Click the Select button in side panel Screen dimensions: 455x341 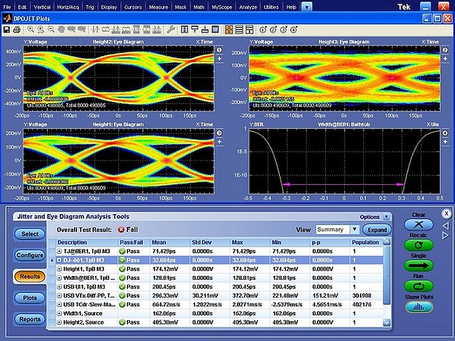tap(30, 234)
